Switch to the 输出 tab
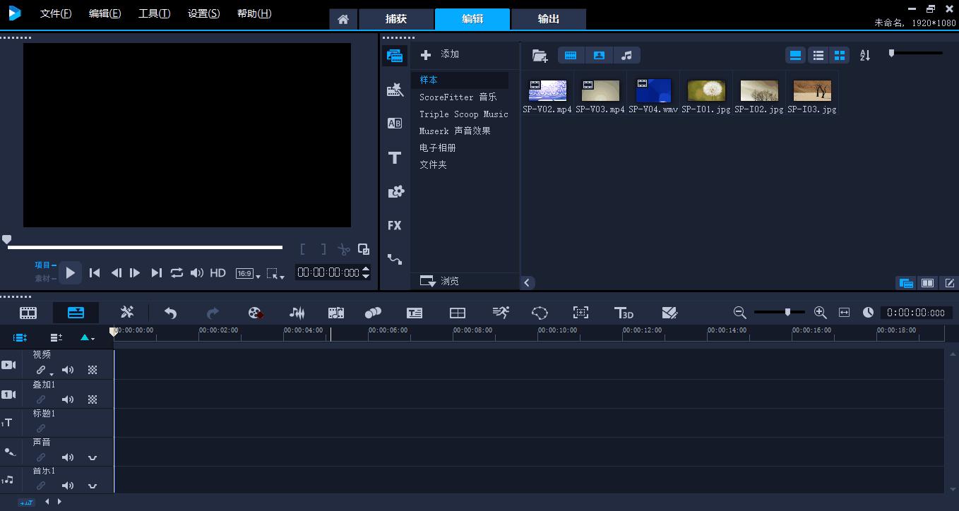Screen dimensions: 959x511 click(549, 19)
